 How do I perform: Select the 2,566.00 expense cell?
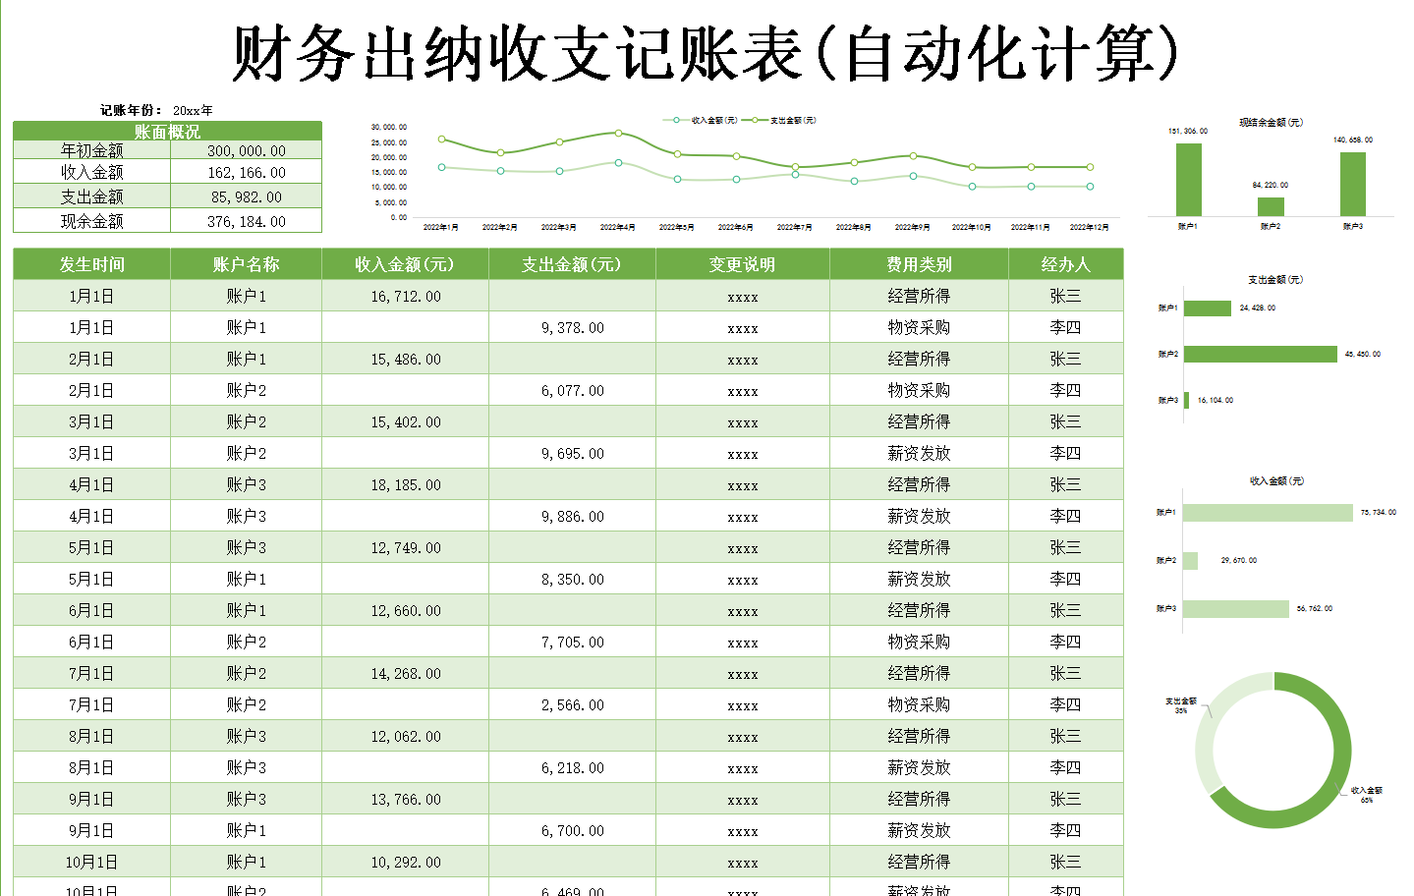pyautogui.click(x=572, y=704)
